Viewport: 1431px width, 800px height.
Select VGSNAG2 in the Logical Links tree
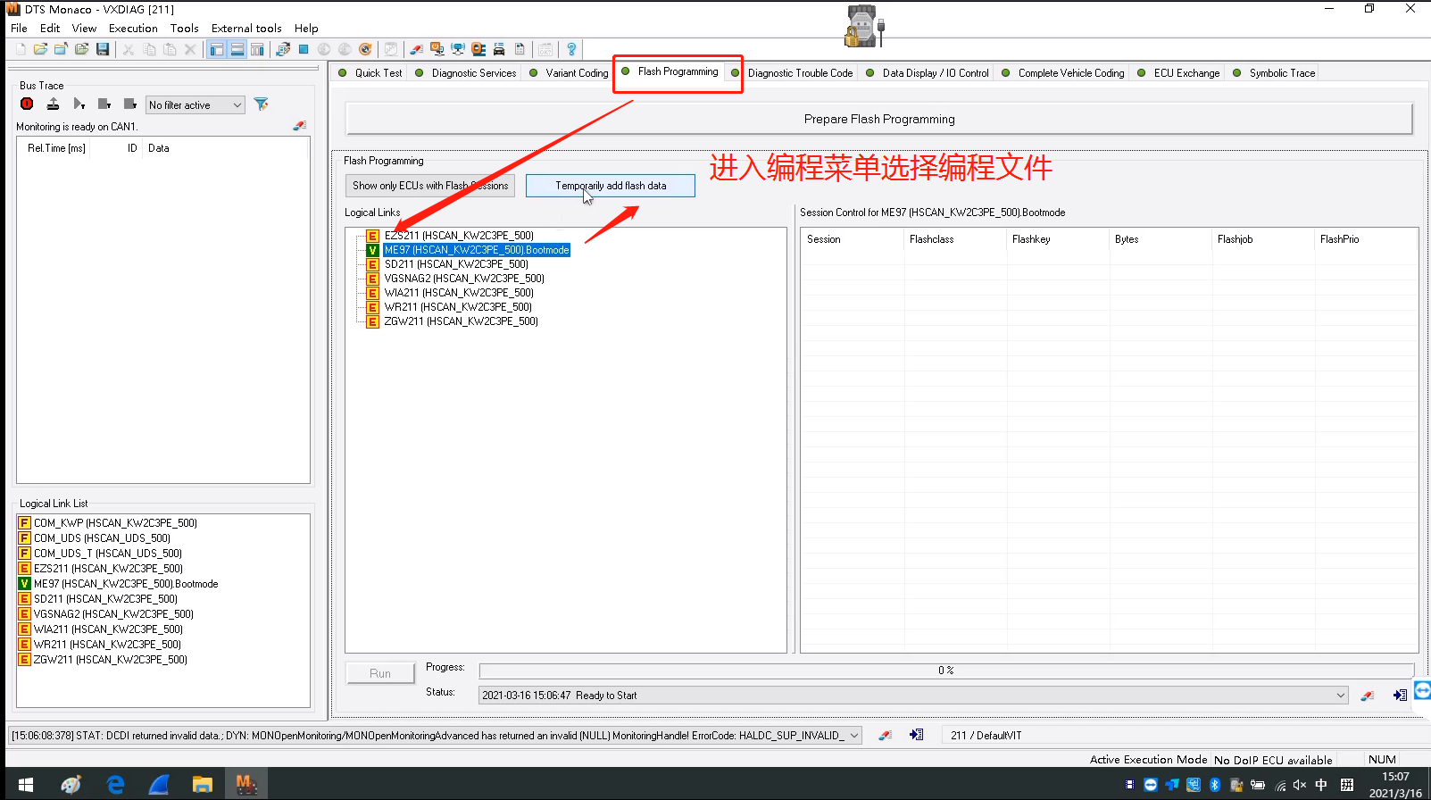coord(464,279)
